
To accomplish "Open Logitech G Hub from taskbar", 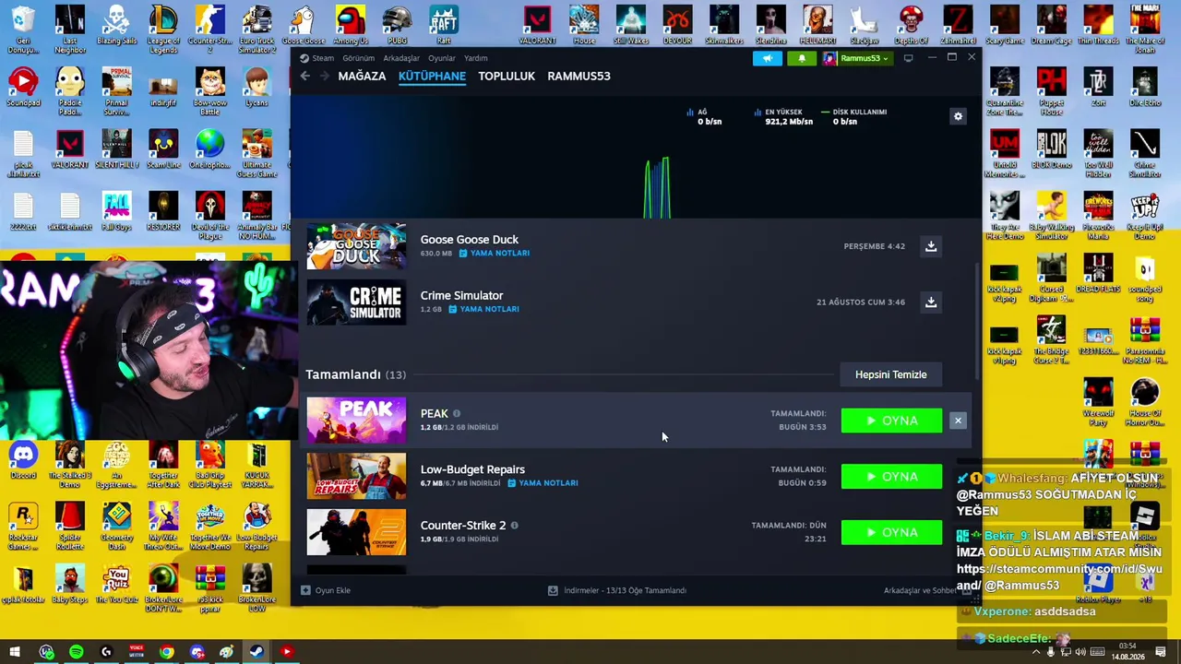I will (106, 652).
